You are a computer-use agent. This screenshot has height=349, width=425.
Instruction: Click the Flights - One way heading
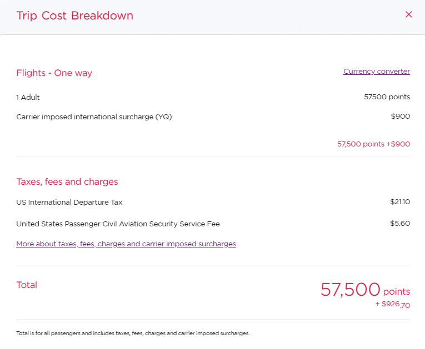(x=54, y=73)
